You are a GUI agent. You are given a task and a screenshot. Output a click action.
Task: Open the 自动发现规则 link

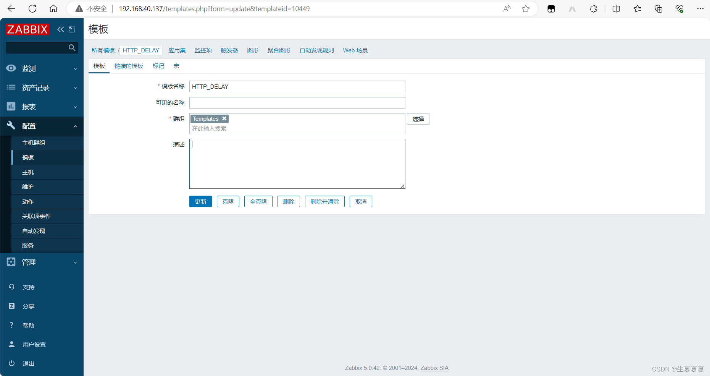pyautogui.click(x=317, y=50)
